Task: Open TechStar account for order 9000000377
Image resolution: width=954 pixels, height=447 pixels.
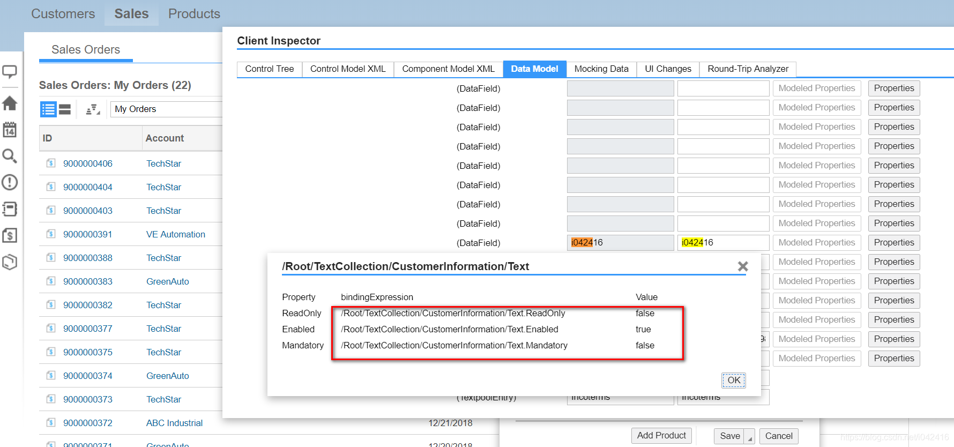Action: [x=164, y=329]
